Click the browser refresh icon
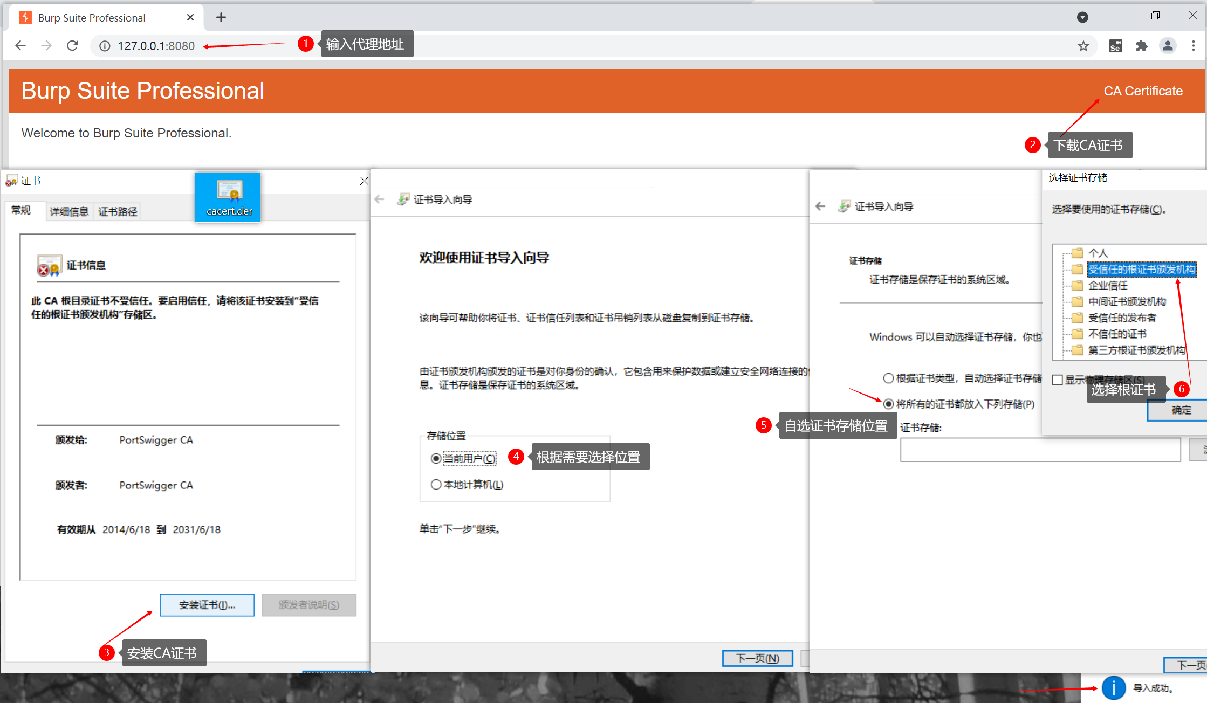1207x703 pixels. tap(73, 45)
